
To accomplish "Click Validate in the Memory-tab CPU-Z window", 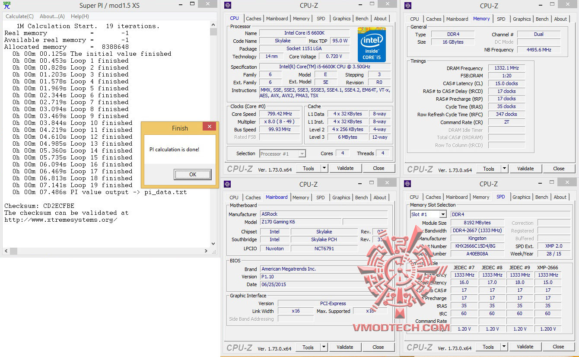I will click(525, 169).
